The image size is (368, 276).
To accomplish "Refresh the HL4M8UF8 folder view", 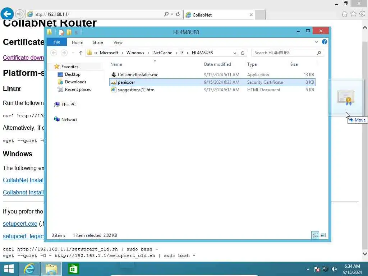I will tap(243, 53).
